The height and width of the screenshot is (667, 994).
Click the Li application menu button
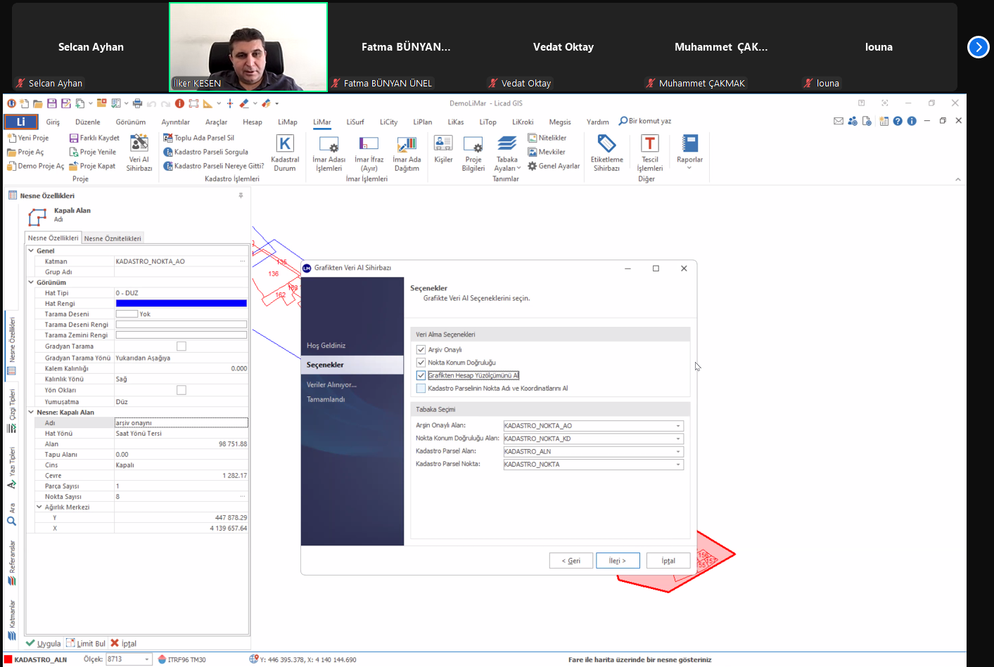coord(20,122)
